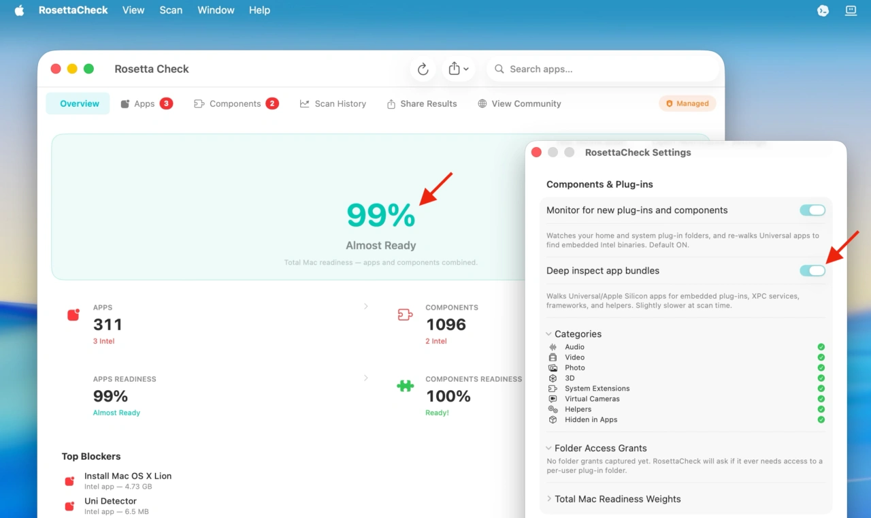
Task: Open the Help menu
Action: coord(259,10)
